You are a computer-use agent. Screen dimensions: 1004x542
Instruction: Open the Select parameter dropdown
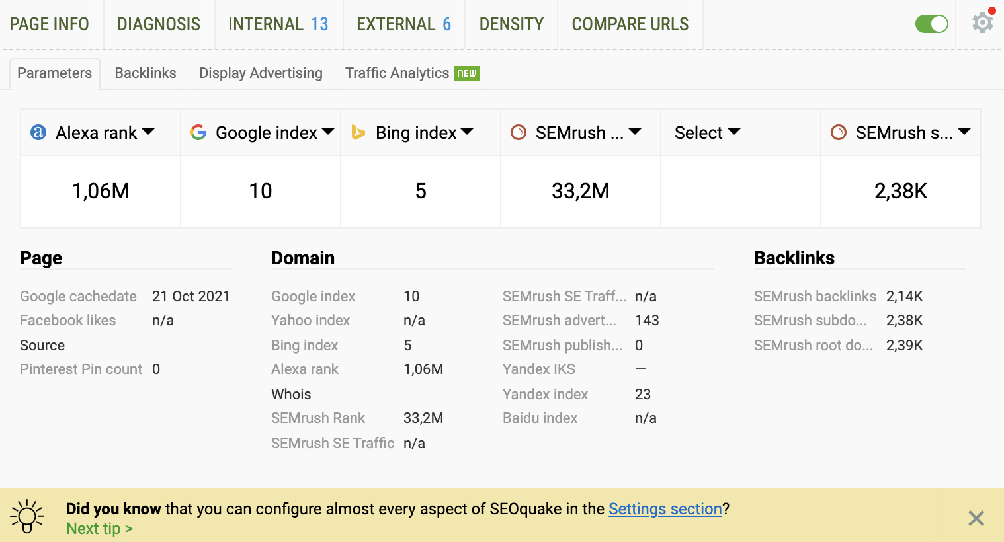point(707,132)
